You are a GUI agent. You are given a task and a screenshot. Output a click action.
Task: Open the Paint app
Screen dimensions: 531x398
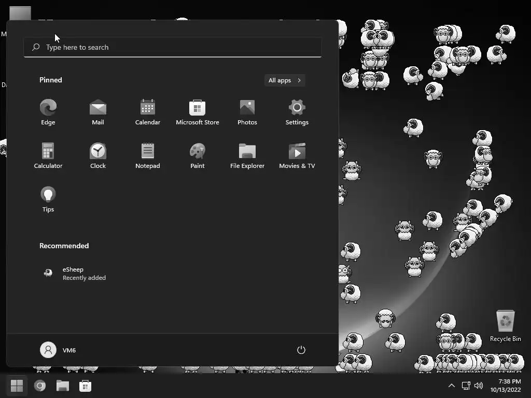point(198,155)
